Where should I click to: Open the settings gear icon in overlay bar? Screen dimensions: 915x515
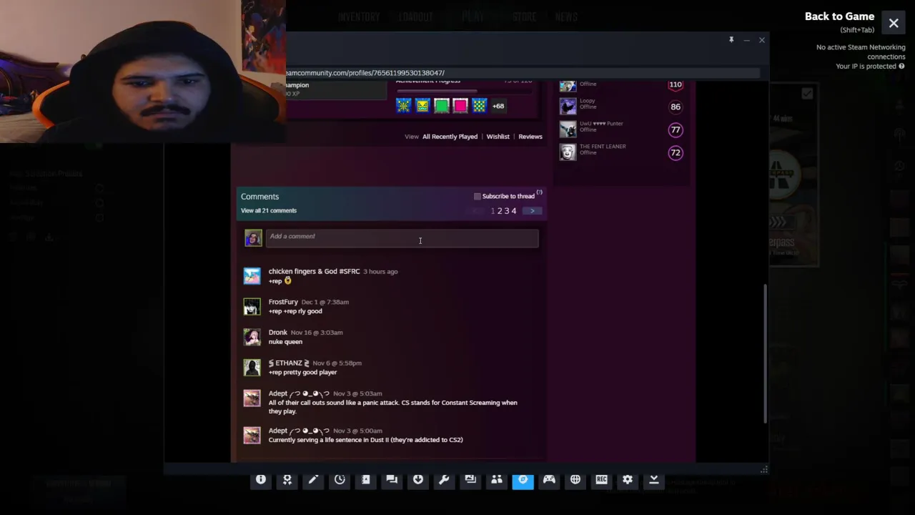pyautogui.click(x=628, y=480)
